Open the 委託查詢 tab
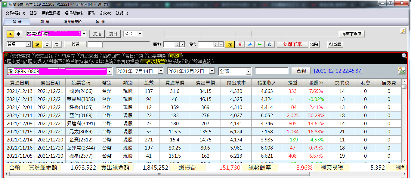 coord(21,56)
